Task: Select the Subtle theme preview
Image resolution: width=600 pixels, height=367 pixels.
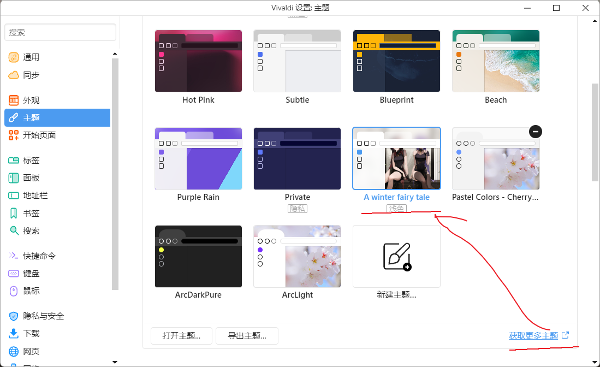Action: [298, 61]
